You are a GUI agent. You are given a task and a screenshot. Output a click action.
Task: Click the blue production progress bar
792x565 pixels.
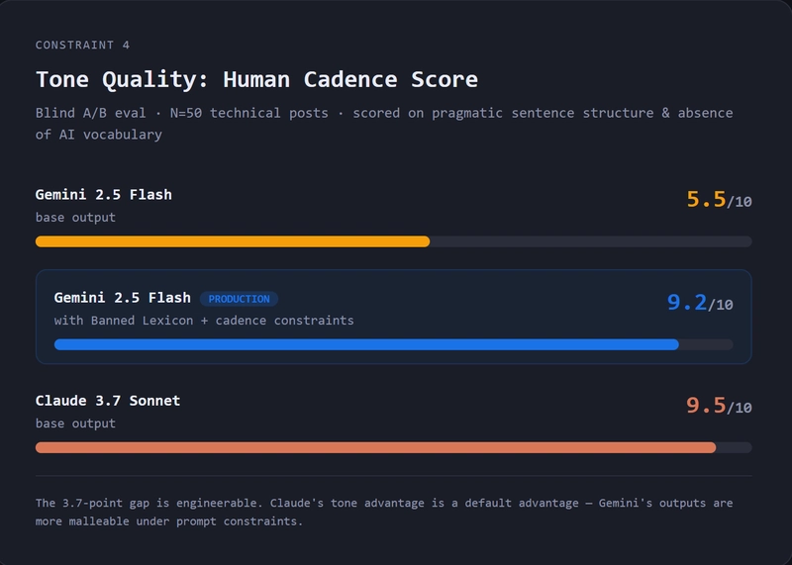pyautogui.click(x=366, y=344)
